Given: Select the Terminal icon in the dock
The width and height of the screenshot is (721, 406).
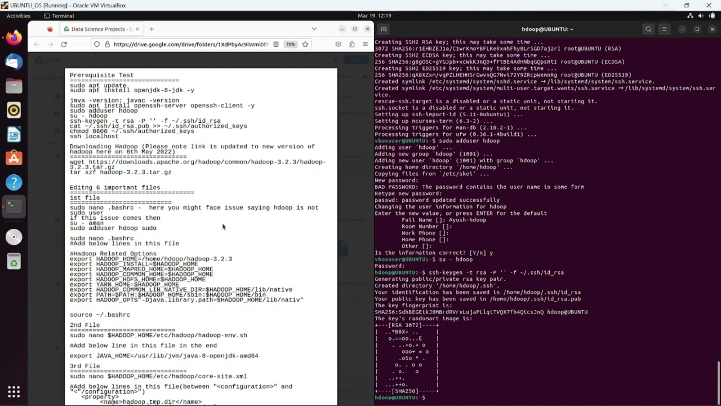Looking at the screenshot, I should pyautogui.click(x=14, y=207).
